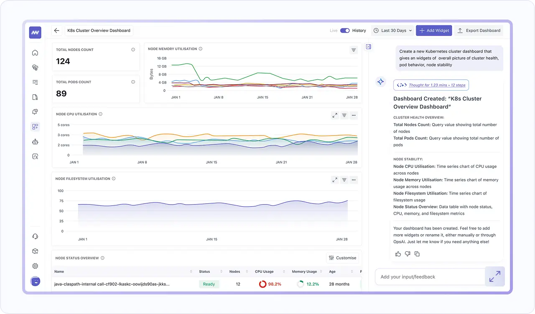Open Settings via the gear icon
535x314 pixels.
35,266
